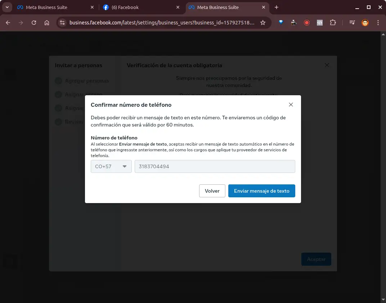
Task: Click the address bar URL
Action: pos(162,23)
